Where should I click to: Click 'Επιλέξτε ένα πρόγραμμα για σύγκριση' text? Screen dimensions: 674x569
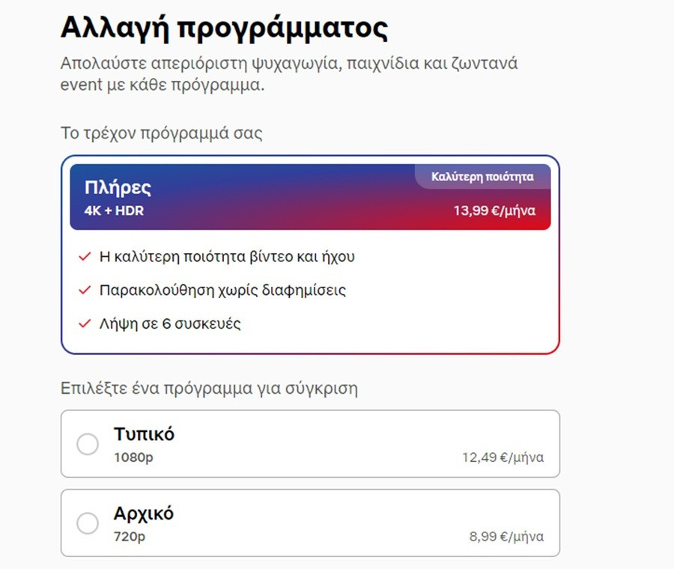pos(210,388)
